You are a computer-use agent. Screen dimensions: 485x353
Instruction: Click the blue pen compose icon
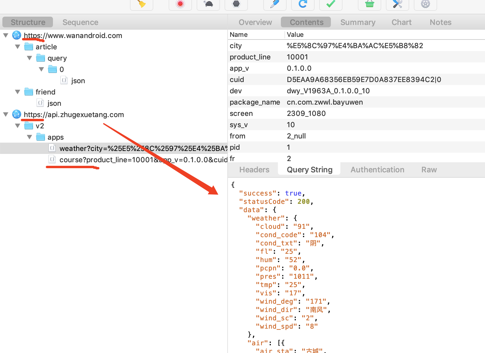coord(275,4)
